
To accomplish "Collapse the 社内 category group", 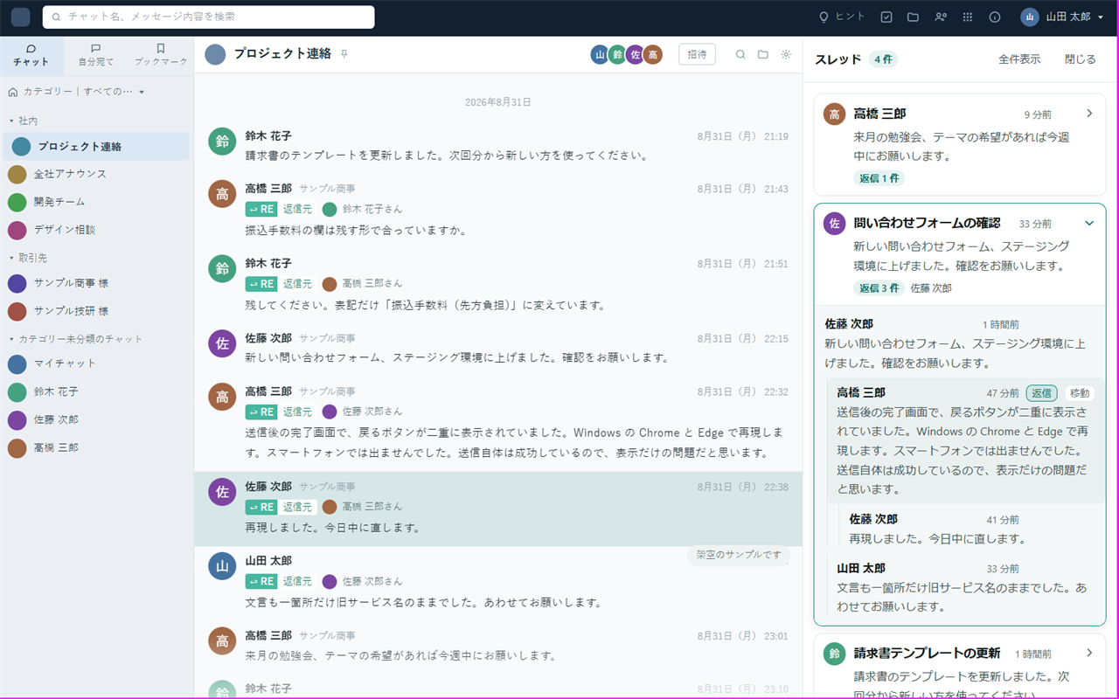I will click(x=24, y=121).
